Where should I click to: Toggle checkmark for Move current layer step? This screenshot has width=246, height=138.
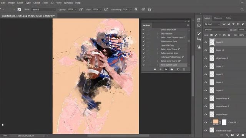click(x=143, y=65)
